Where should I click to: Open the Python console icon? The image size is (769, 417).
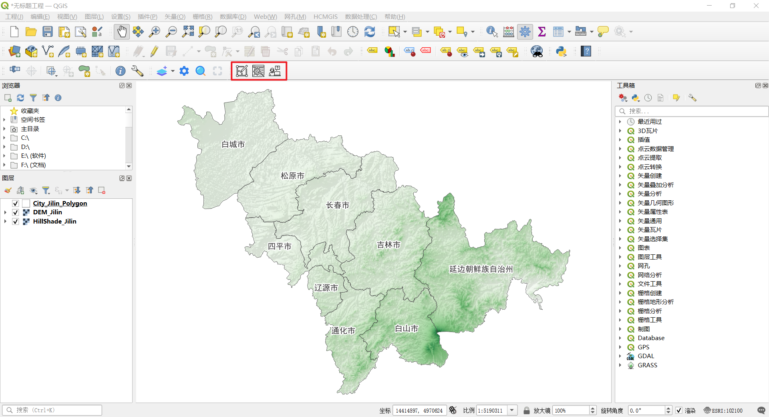pos(561,51)
